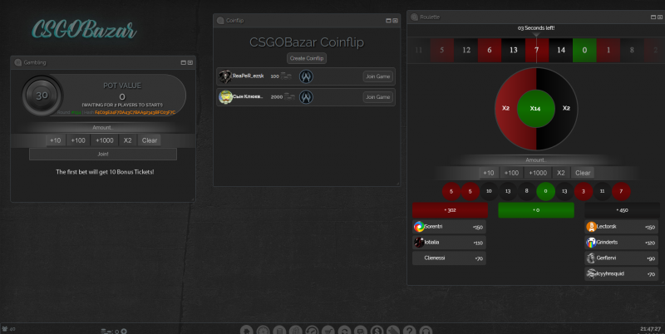Click Create Coinflip button
This screenshot has height=334, width=665.
pos(307,58)
